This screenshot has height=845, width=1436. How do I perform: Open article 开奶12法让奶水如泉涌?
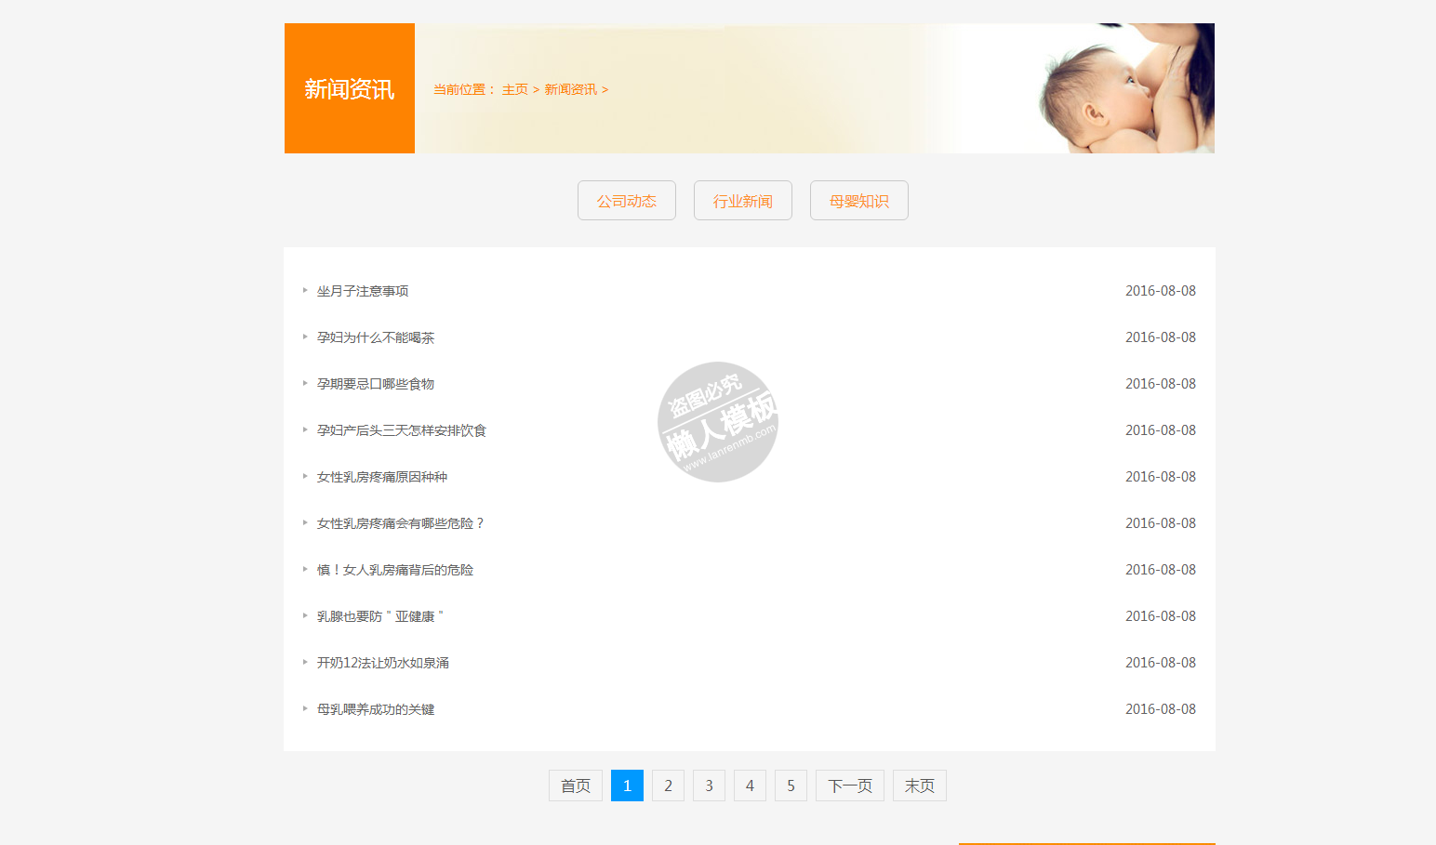[x=383, y=663]
